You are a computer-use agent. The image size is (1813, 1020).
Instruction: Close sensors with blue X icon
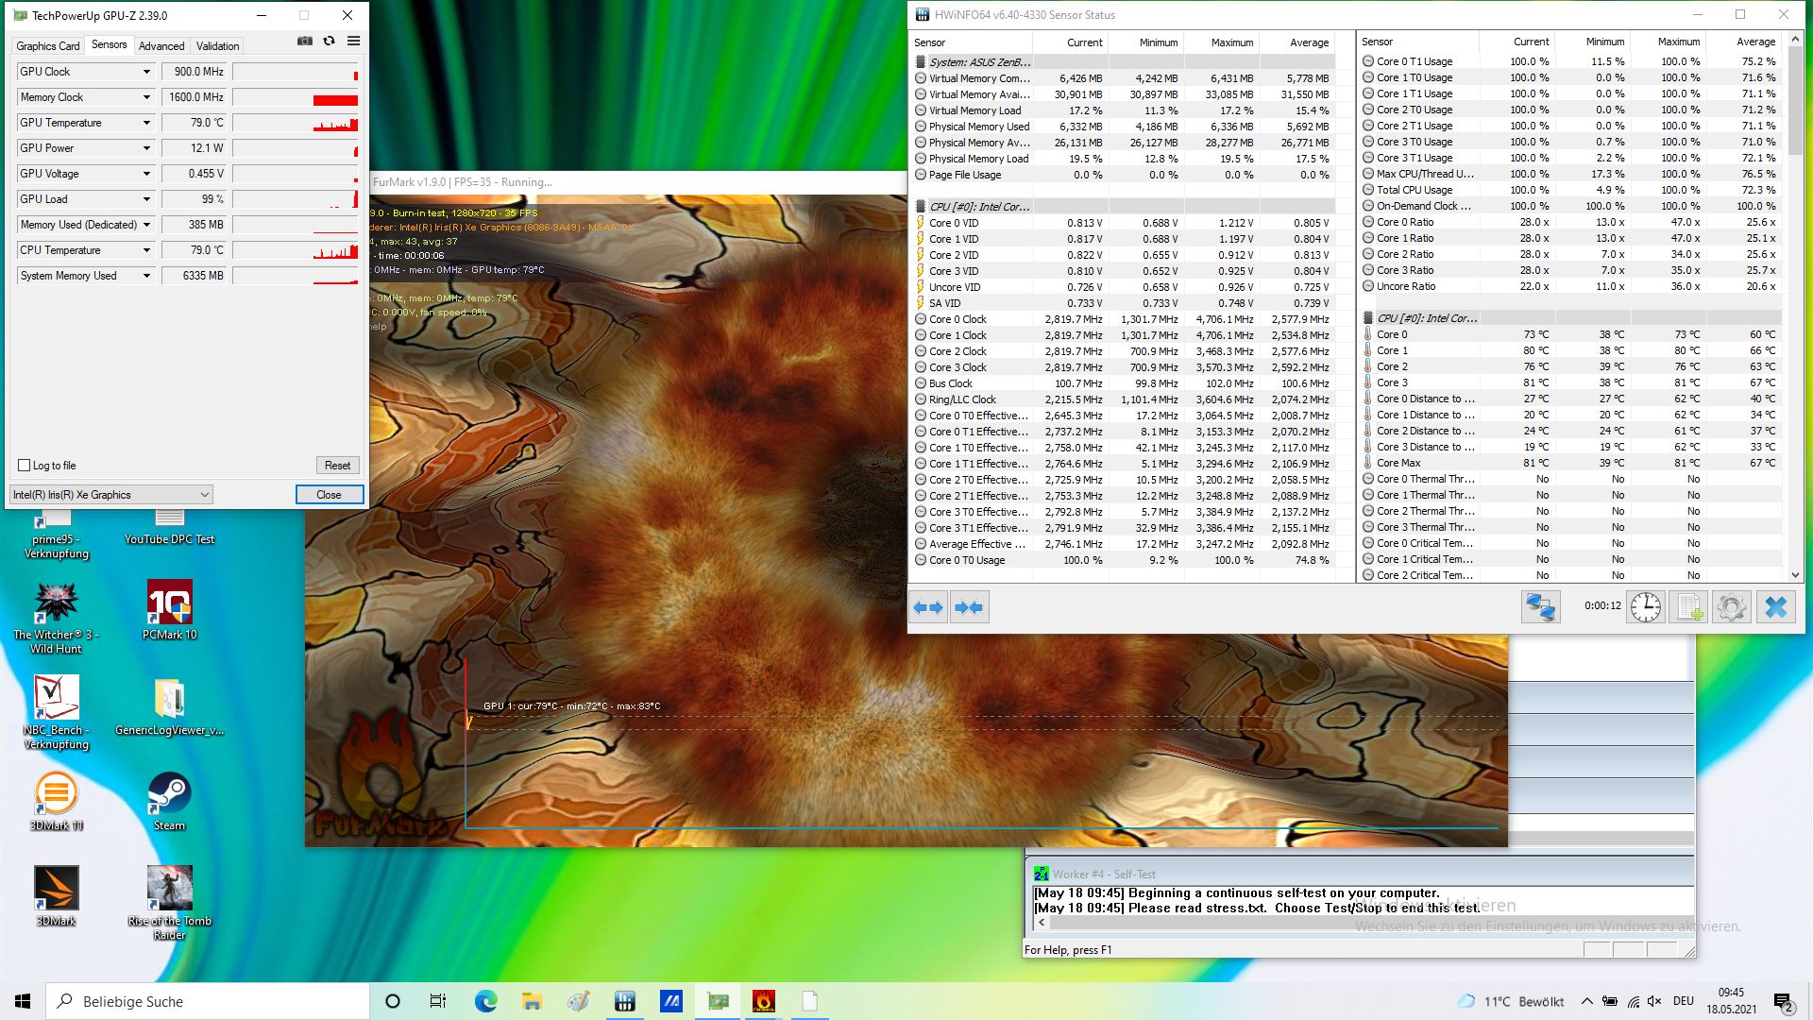[1775, 607]
